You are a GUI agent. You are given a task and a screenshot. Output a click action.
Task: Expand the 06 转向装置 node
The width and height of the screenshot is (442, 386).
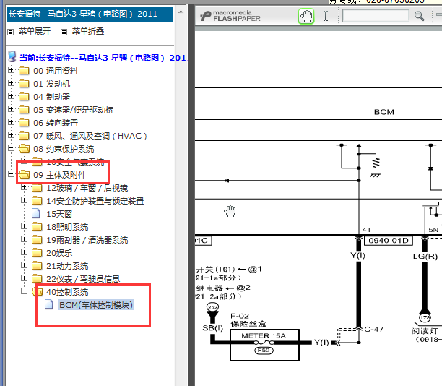coord(11,121)
